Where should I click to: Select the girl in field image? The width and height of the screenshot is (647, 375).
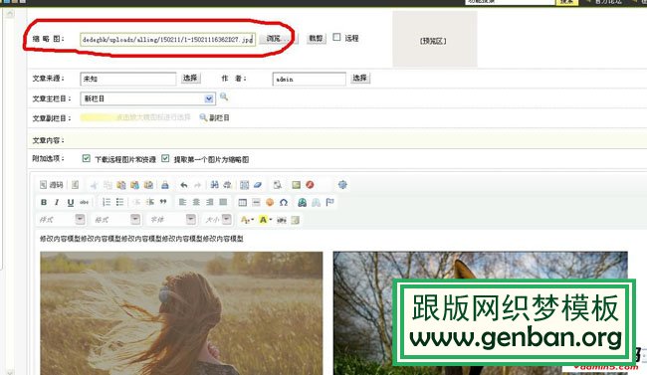[181, 313]
